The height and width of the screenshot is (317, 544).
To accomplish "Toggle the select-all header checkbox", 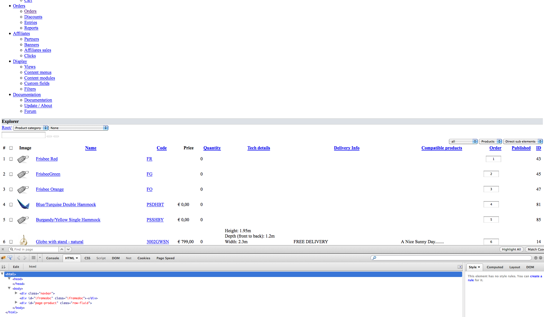I will click(11, 148).
